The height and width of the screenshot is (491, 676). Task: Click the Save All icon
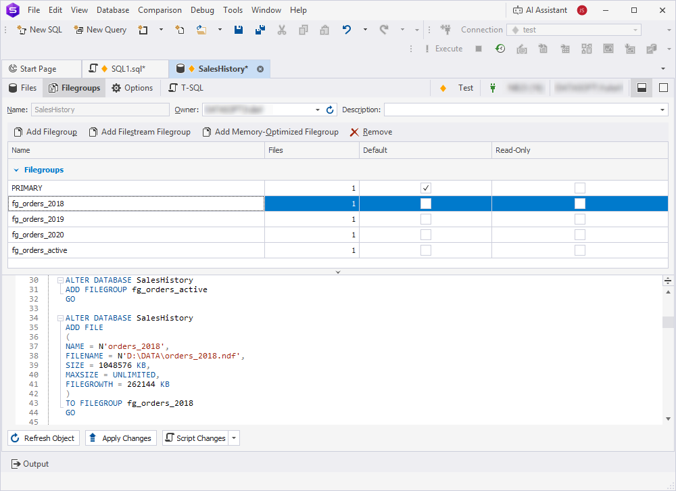click(x=260, y=30)
